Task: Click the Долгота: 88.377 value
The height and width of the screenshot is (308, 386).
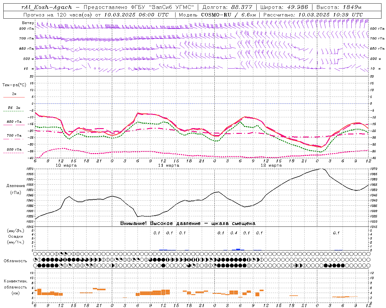Action: (227, 7)
